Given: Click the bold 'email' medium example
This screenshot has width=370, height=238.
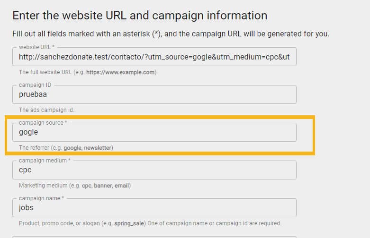Looking at the screenshot, I should point(121,186).
